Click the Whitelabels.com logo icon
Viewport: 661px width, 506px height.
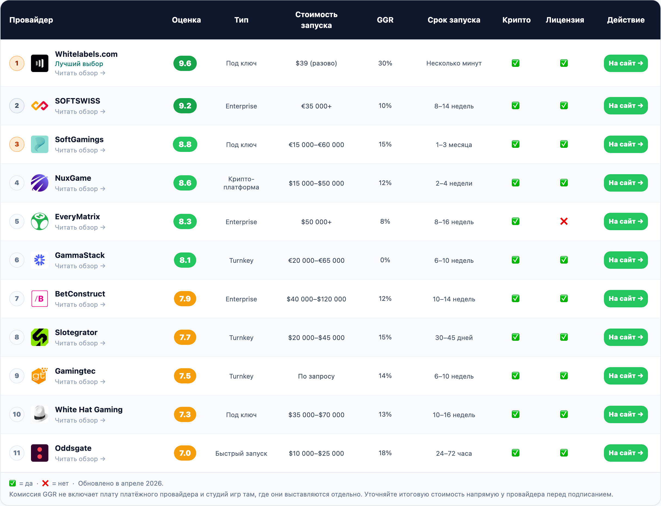[x=39, y=63]
